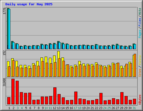Click the "Daily usage for May 2025" title
The height and width of the screenshot is (111, 143).
[29, 4]
